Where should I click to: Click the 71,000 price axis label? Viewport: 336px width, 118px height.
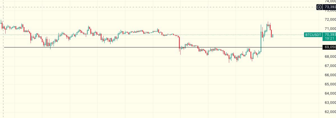(330, 29)
